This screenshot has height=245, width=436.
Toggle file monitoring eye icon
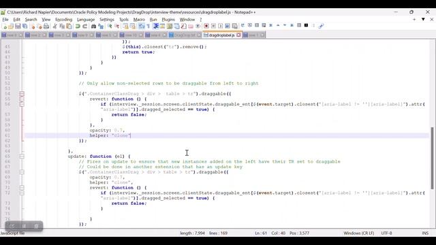pos(198,26)
